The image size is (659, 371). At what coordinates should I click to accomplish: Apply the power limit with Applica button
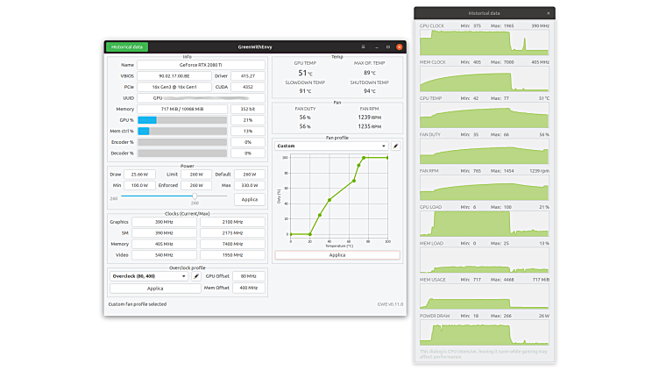249,200
